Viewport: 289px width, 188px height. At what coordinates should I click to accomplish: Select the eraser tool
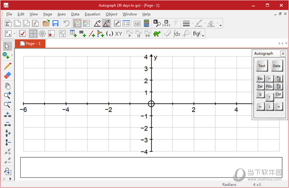(x=8, y=75)
